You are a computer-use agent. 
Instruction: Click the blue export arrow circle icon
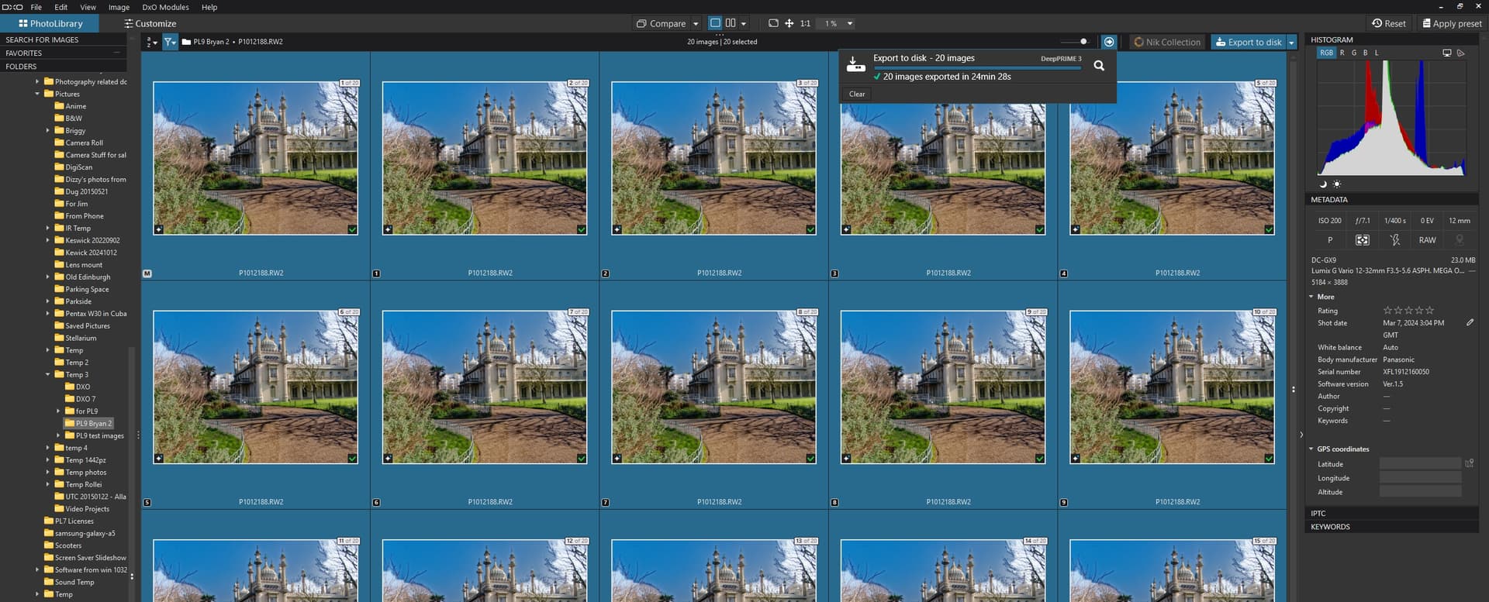tap(1109, 42)
